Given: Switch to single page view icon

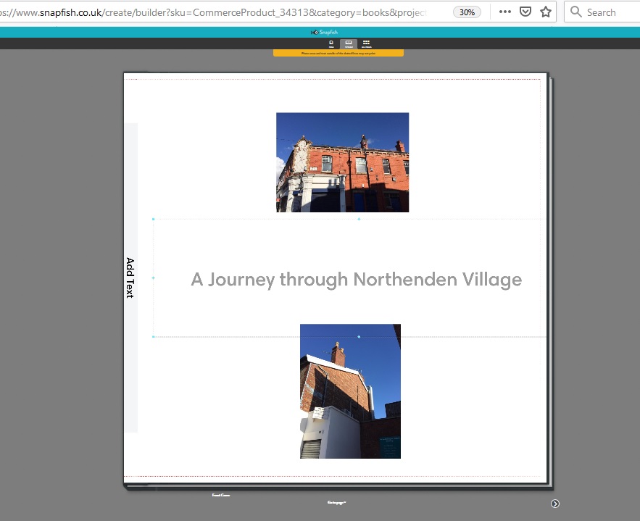Looking at the screenshot, I should click(331, 44).
